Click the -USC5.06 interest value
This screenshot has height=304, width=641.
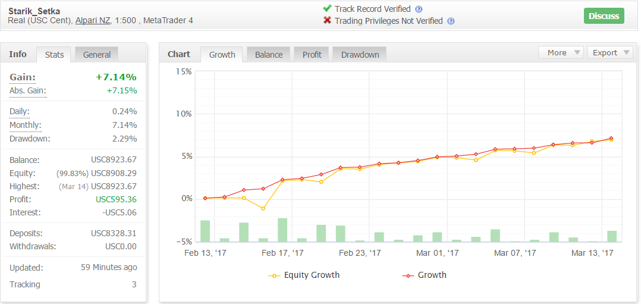click(x=118, y=213)
